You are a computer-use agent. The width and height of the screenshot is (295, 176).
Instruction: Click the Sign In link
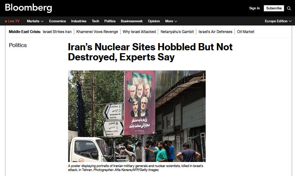pyautogui.click(x=254, y=8)
